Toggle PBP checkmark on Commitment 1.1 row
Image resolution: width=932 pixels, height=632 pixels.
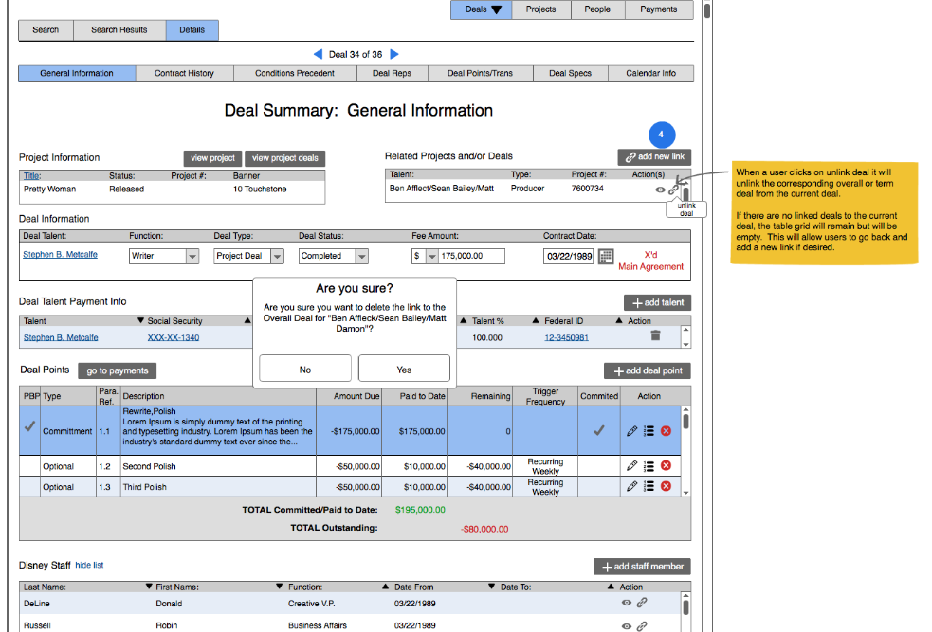29,426
